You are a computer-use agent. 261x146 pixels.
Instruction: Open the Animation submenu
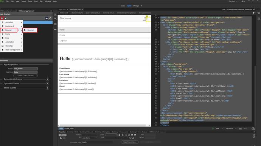pos(12,22)
